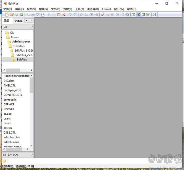
Task: Open the Emmet menu
Action: [106, 9]
